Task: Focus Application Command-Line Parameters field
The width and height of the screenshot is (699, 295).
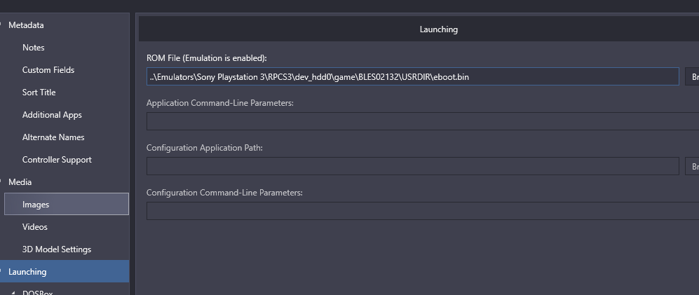Action: tap(423, 121)
